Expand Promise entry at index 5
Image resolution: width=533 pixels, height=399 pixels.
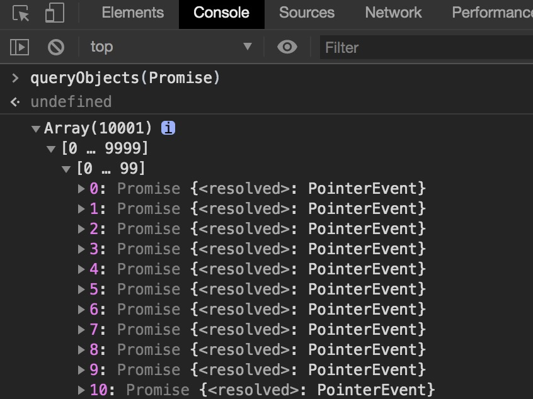point(81,289)
